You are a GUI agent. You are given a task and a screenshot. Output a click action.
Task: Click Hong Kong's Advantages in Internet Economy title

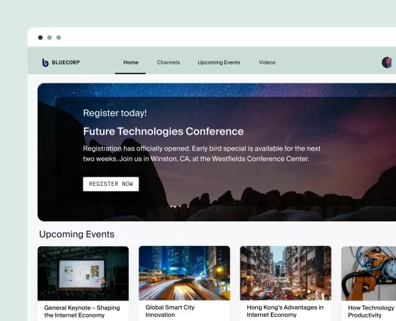coord(285,311)
